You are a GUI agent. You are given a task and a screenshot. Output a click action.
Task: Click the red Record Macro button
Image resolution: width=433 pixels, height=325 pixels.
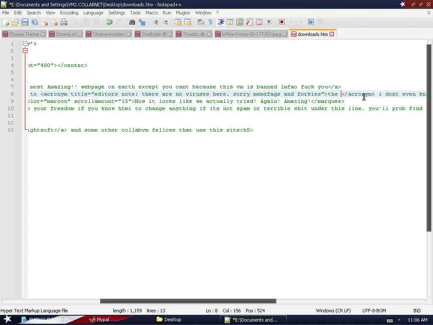tap(282, 22)
